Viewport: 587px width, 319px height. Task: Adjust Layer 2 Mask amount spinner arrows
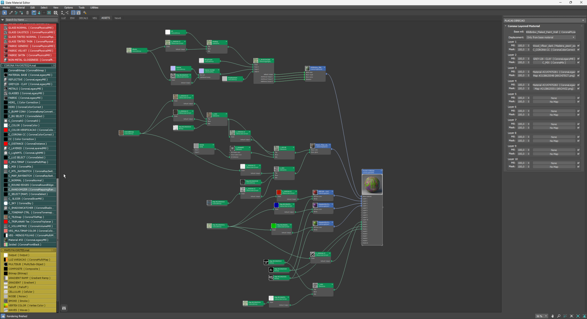pos(529,62)
